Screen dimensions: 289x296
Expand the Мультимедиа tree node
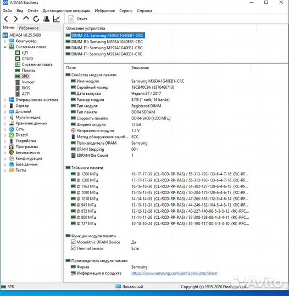[5, 117]
